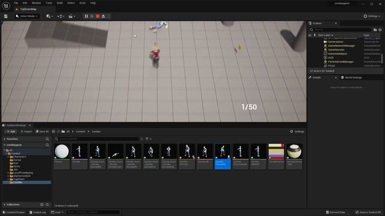Click the Outliner search field
Image resolution: width=385 pixels, height=216 pixels.
point(340,29)
